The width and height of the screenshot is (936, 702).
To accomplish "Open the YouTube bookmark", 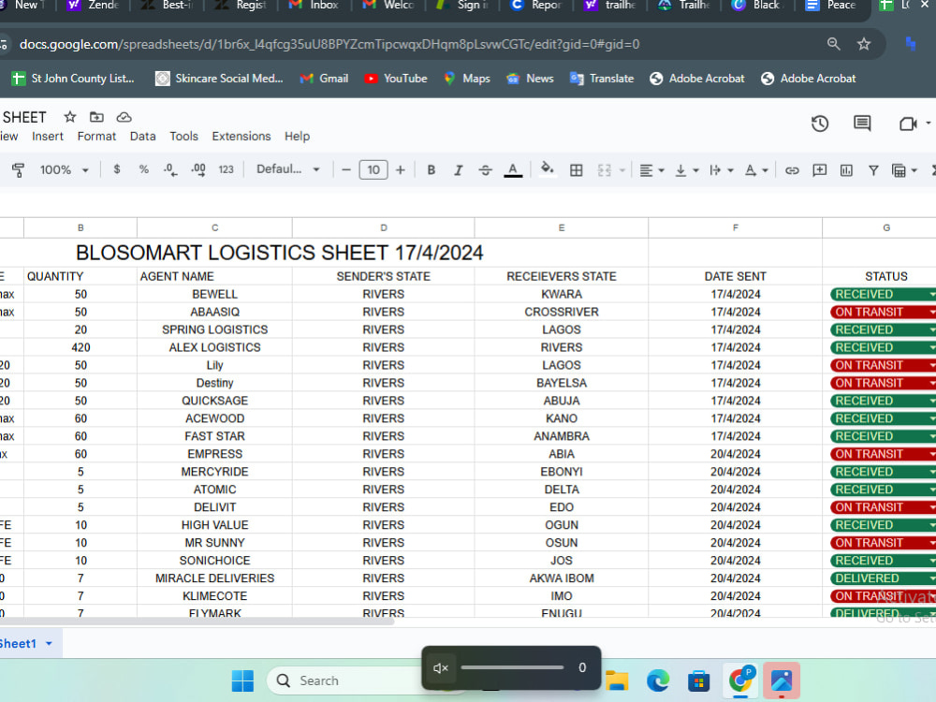I will (396, 79).
